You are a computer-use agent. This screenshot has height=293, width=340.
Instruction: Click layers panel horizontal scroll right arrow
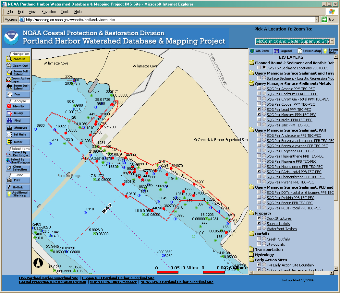pyautogui.click(x=332, y=273)
